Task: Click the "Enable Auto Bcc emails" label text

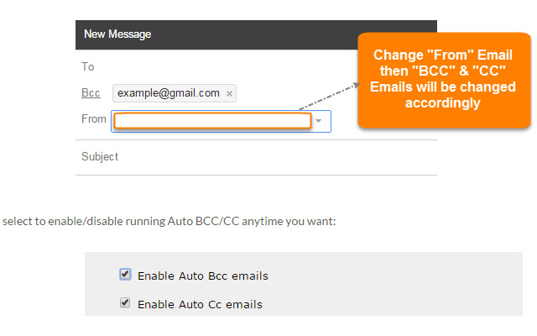Action: click(202, 276)
